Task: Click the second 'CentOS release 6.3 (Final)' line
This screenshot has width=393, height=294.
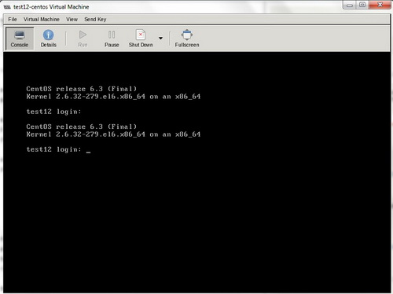Action: pos(82,127)
